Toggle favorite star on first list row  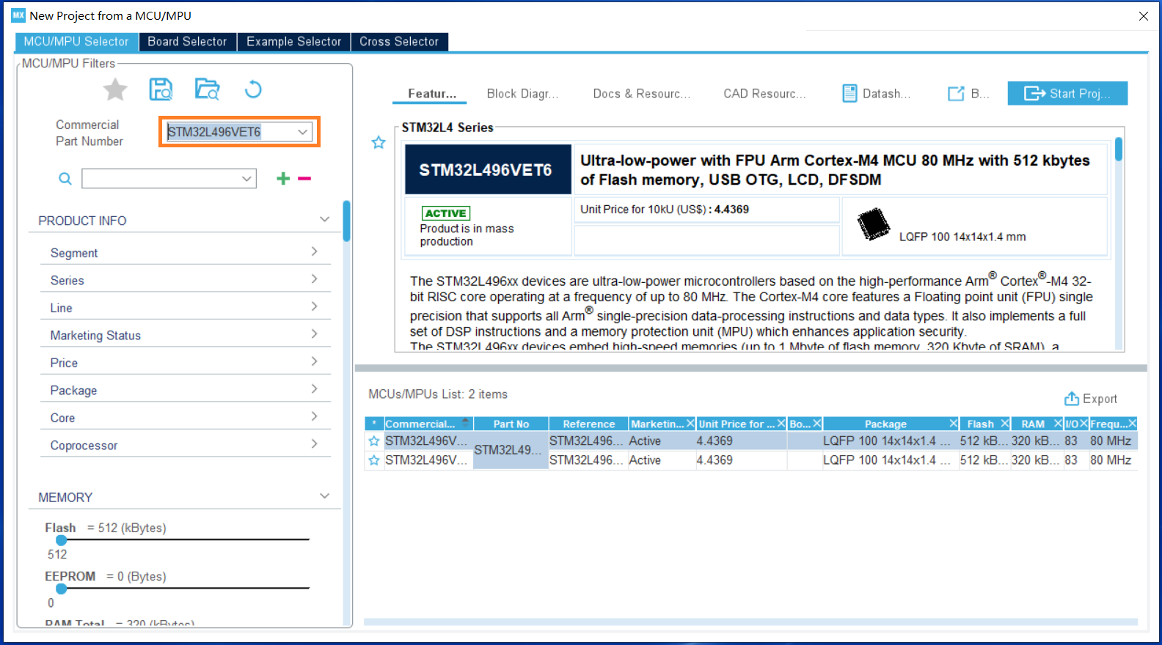click(374, 441)
